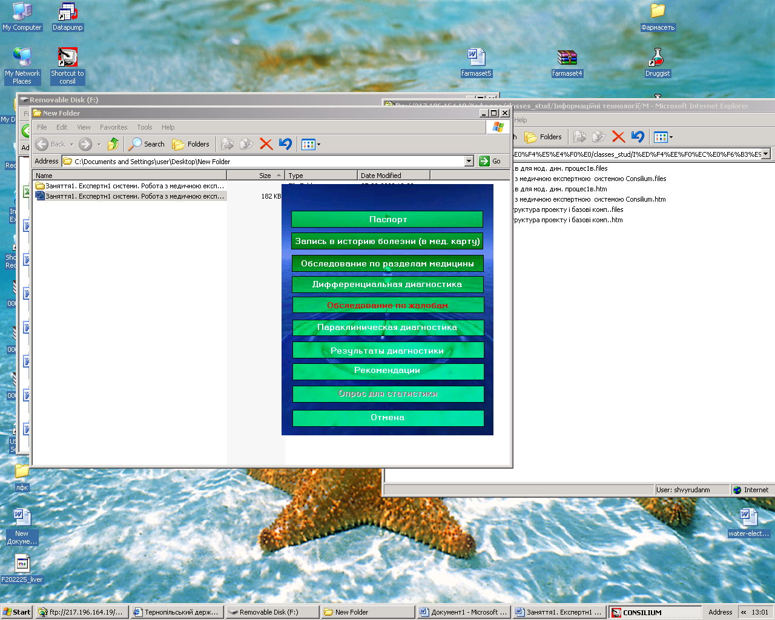Open the Favorites menu in New Folder
The image size is (775, 620).
tap(114, 127)
